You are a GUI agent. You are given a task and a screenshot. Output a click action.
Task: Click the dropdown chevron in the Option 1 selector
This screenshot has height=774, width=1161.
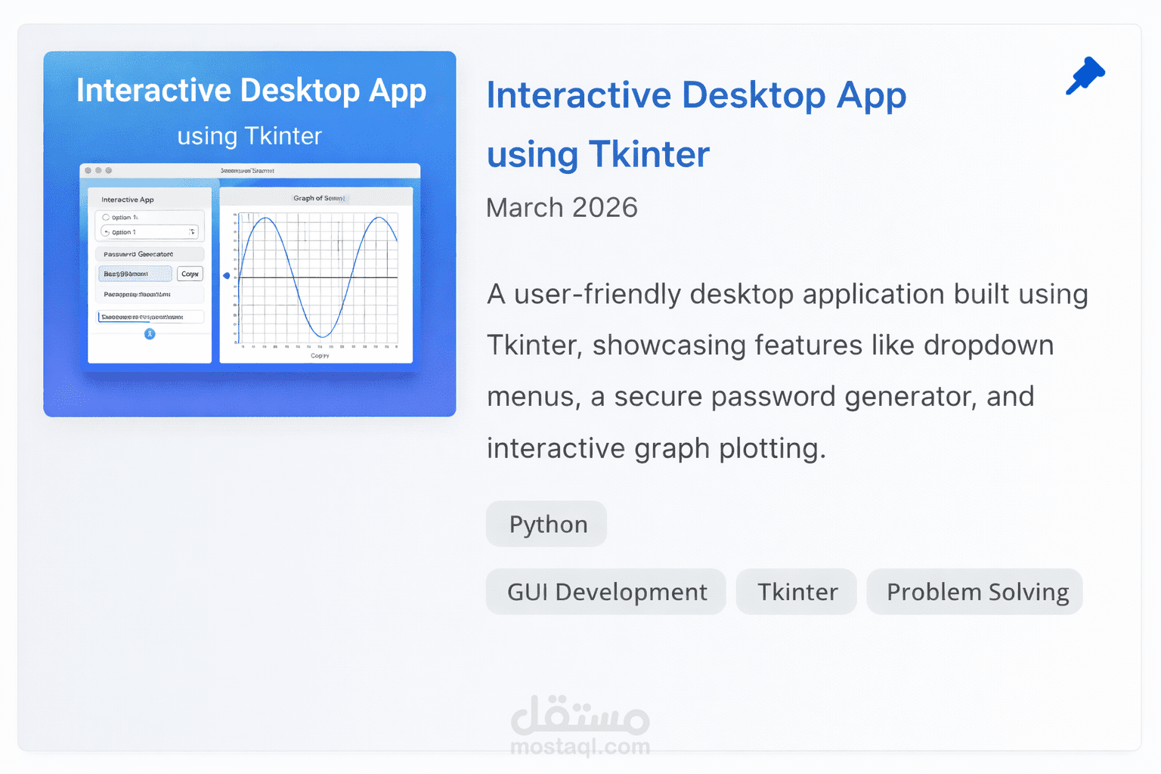[x=192, y=232]
